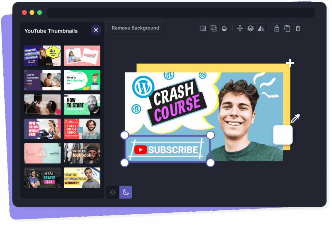Delete the selected element with trash icon
Image resolution: width=332 pixels, height=225 pixels.
[x=298, y=29]
